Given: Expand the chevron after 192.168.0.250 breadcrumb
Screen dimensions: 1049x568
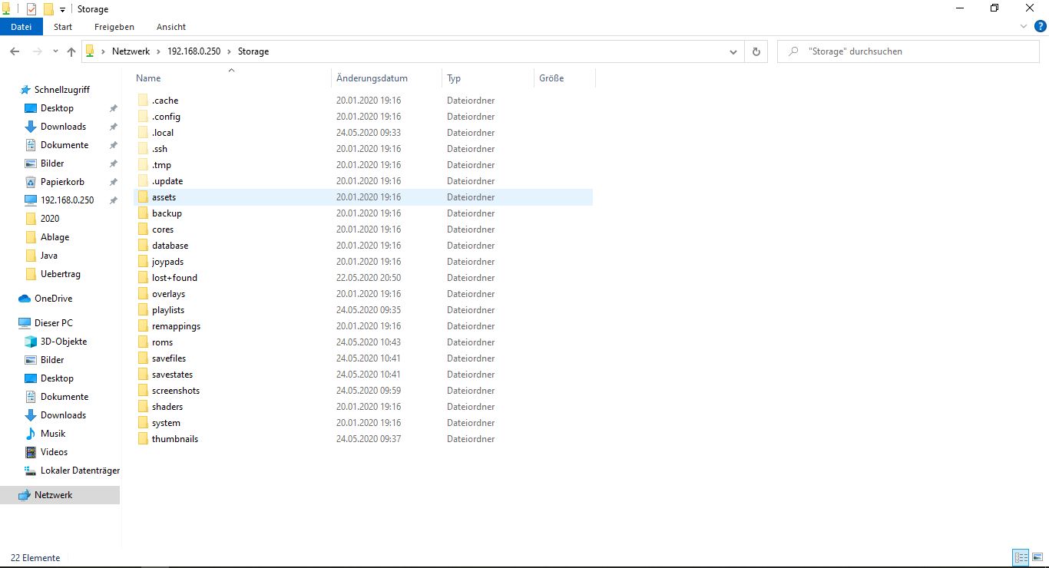Looking at the screenshot, I should (x=229, y=51).
